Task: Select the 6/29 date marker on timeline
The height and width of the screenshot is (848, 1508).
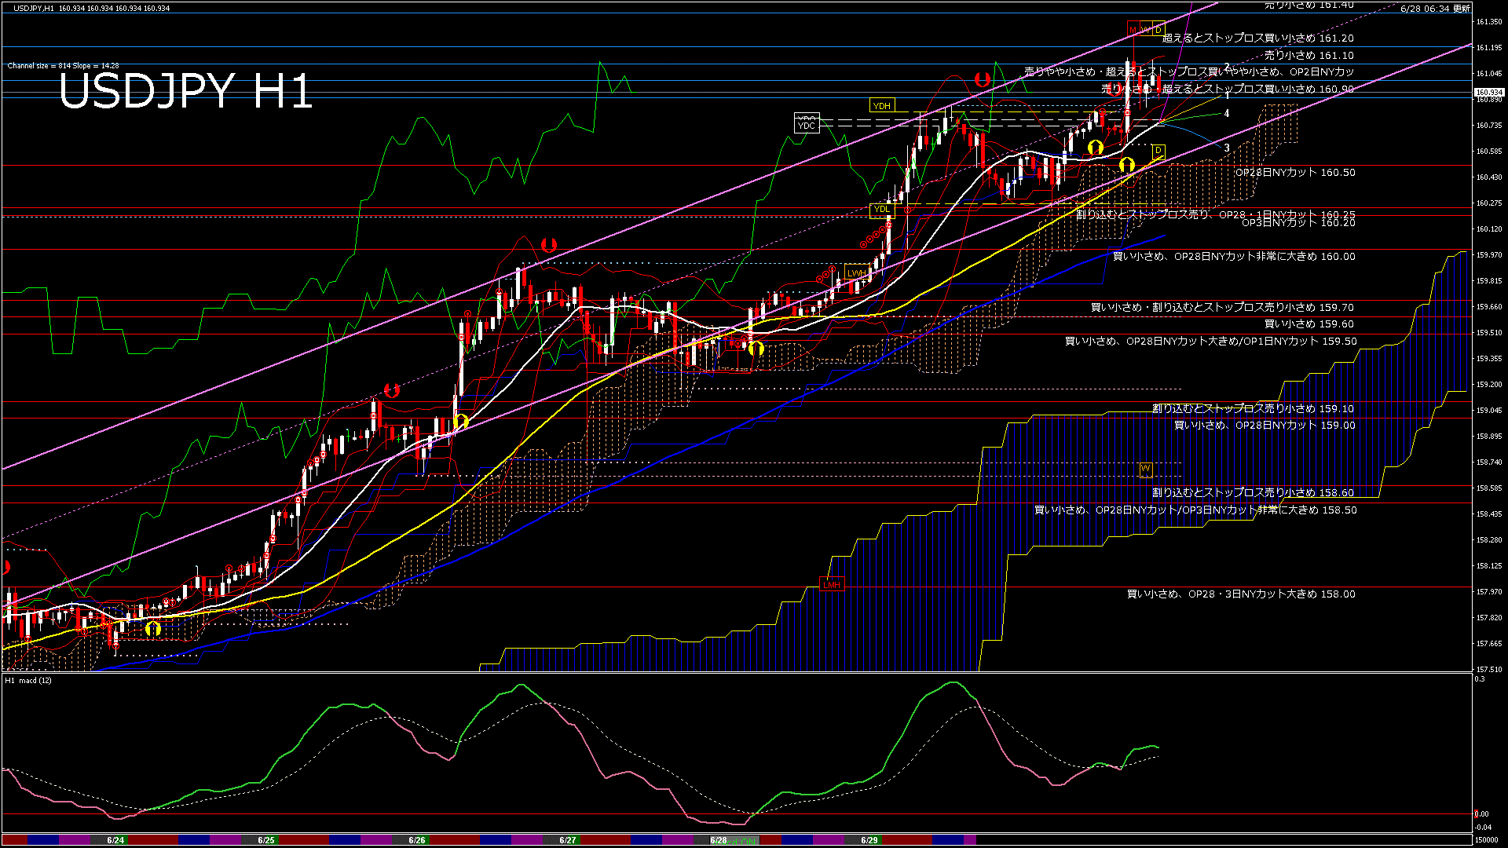Action: 869,840
